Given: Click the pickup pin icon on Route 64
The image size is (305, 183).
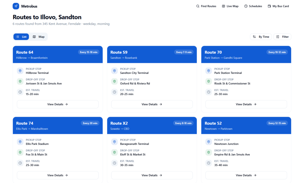Looking at the screenshot, I should (20, 71).
